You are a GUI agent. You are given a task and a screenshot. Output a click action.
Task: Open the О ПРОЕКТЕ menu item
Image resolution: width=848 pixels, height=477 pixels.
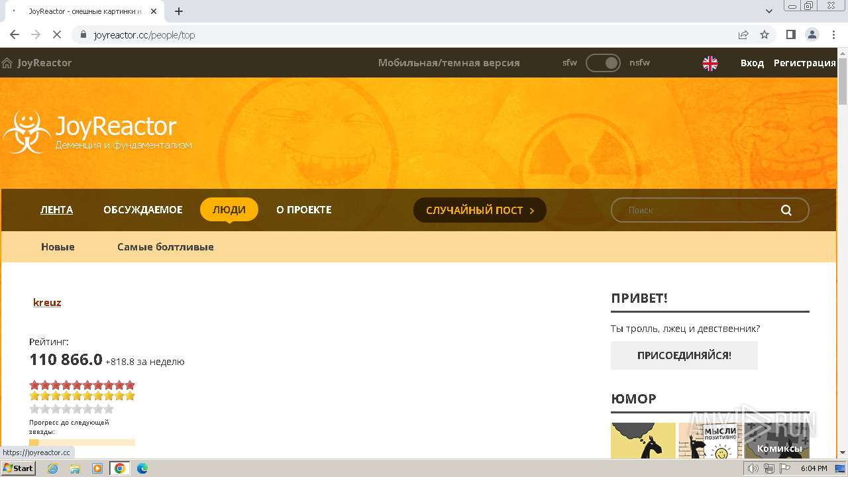tap(304, 210)
